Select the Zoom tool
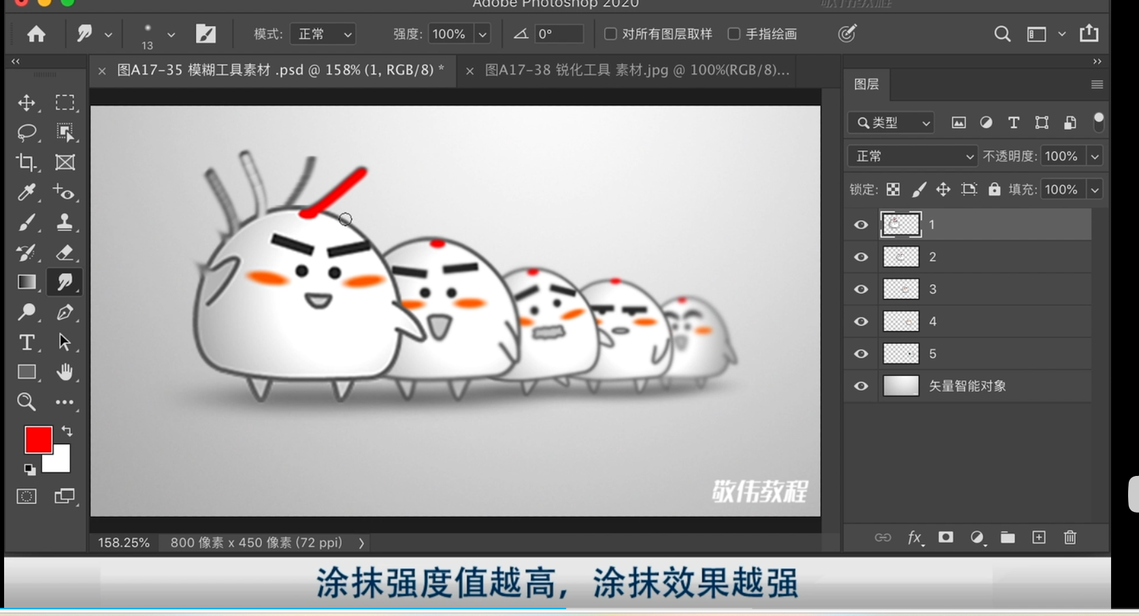Viewport: 1139px width, 616px height. [x=27, y=402]
